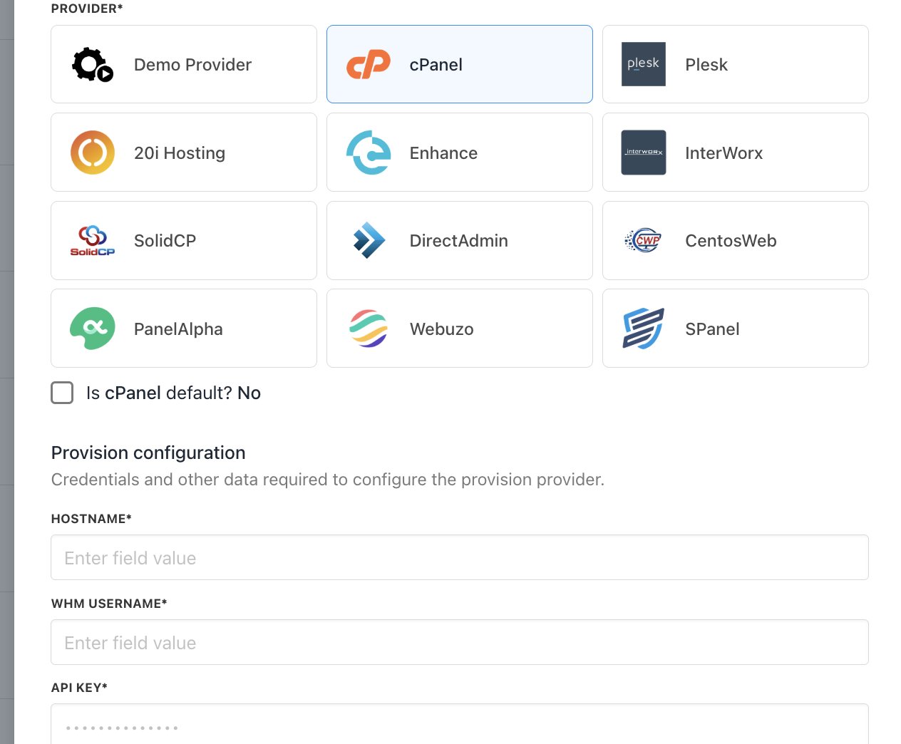This screenshot has width=901, height=744.
Task: Select CentosWeb provider label
Action: click(731, 241)
